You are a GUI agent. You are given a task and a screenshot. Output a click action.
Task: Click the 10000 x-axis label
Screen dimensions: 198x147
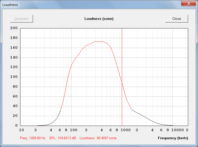click(x=177, y=130)
